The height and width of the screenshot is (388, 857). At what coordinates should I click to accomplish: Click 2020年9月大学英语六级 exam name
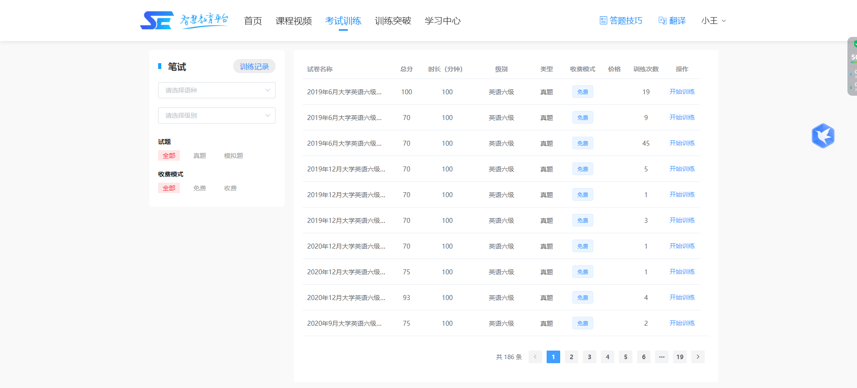tap(344, 323)
